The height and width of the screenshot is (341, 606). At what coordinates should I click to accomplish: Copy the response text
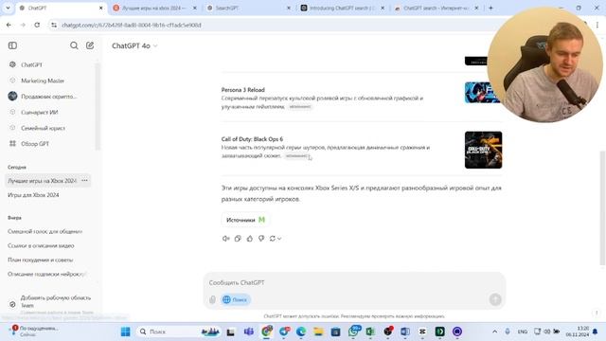[x=238, y=239]
